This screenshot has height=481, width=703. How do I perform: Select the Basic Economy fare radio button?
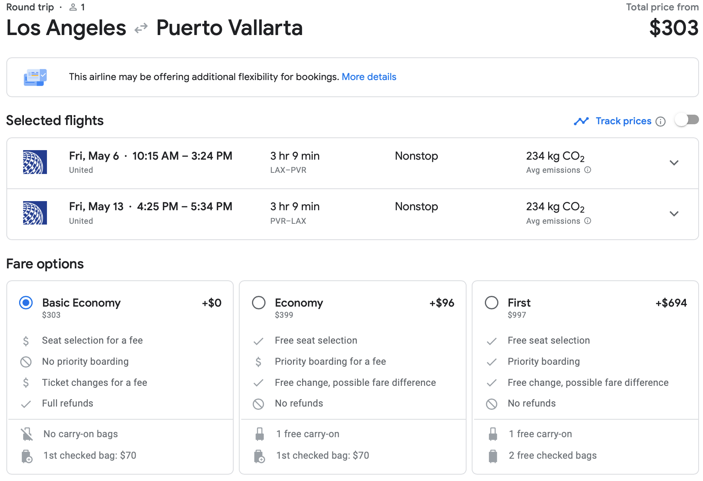(26, 303)
